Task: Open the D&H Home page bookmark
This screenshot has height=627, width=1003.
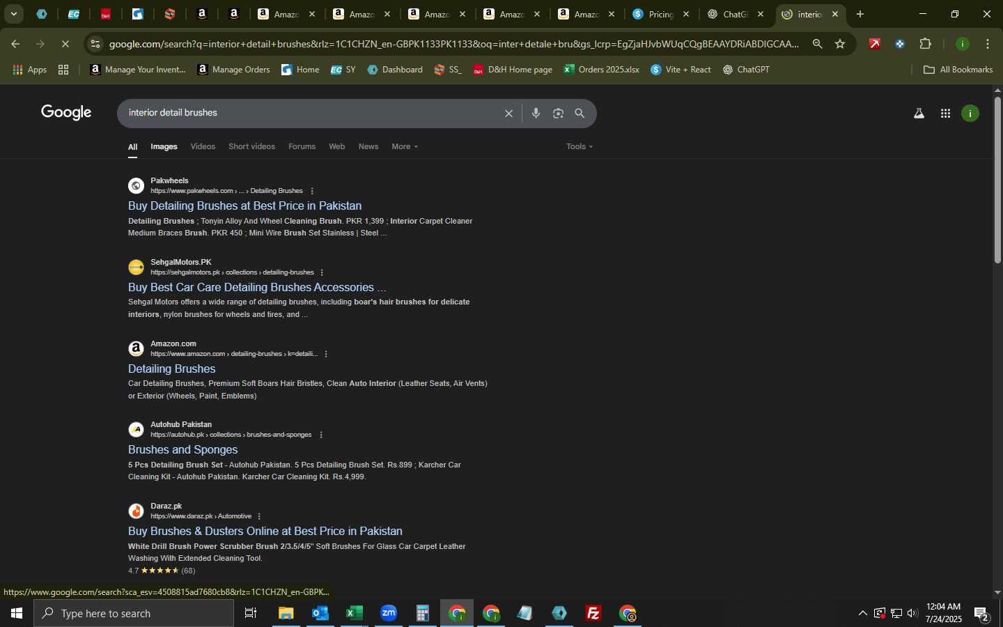Action: pos(513,70)
